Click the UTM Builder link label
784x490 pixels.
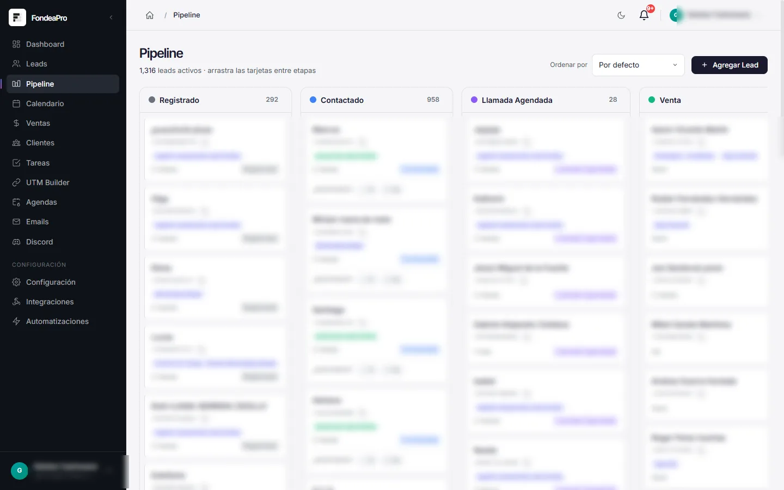tap(48, 182)
